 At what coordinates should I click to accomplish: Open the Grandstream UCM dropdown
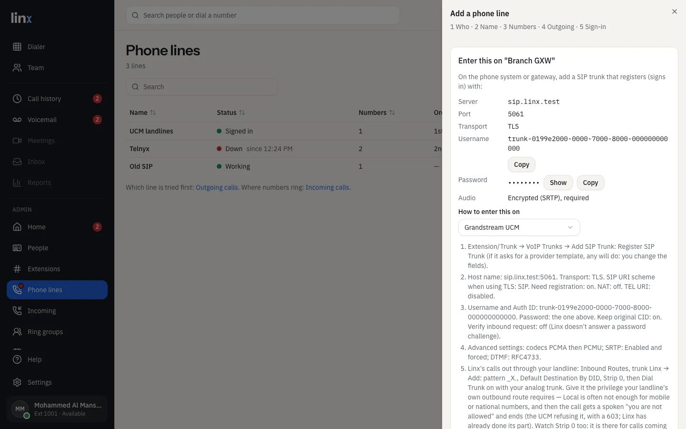click(519, 227)
